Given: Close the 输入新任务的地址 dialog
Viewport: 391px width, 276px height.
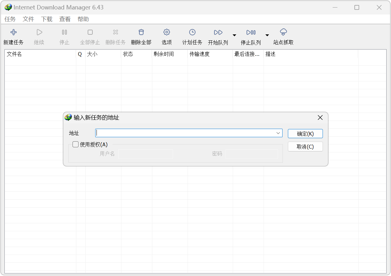Looking at the screenshot, I should pyautogui.click(x=320, y=118).
